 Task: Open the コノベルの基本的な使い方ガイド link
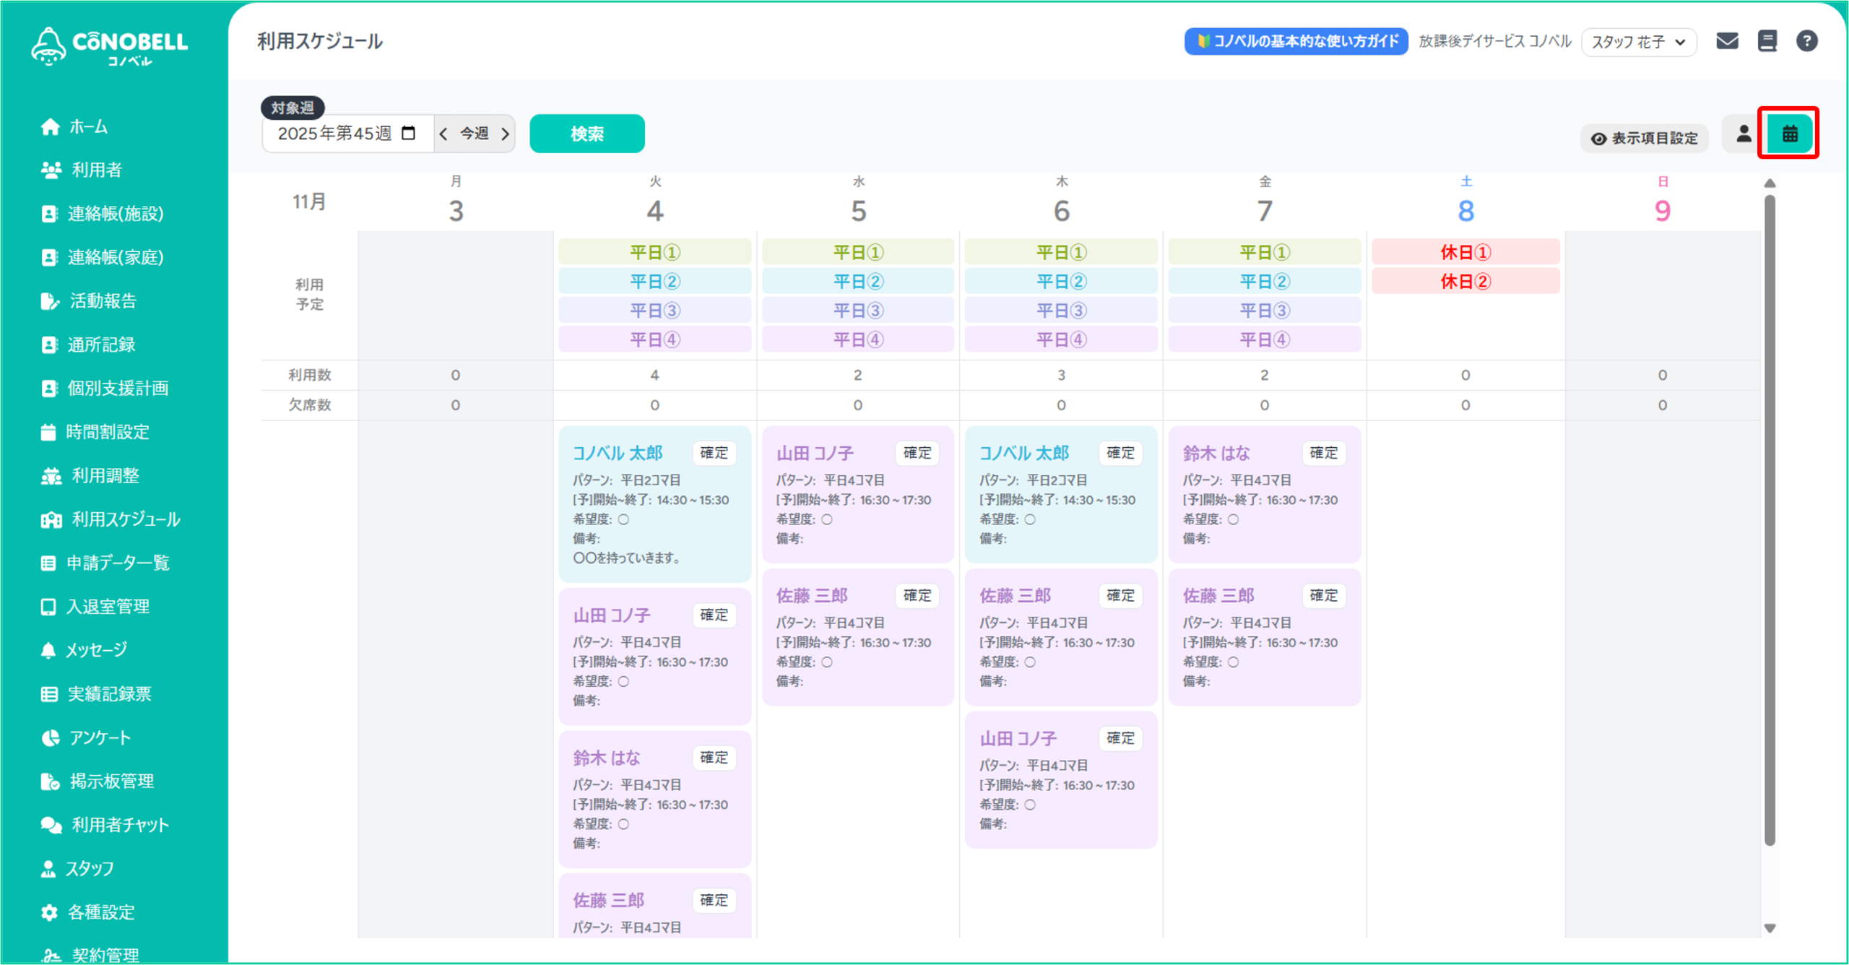point(1296,41)
